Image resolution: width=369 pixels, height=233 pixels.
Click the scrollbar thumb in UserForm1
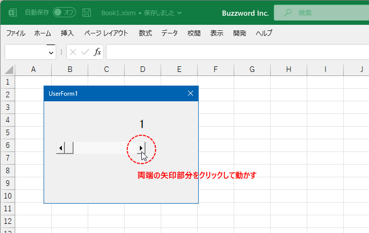pos(69,148)
